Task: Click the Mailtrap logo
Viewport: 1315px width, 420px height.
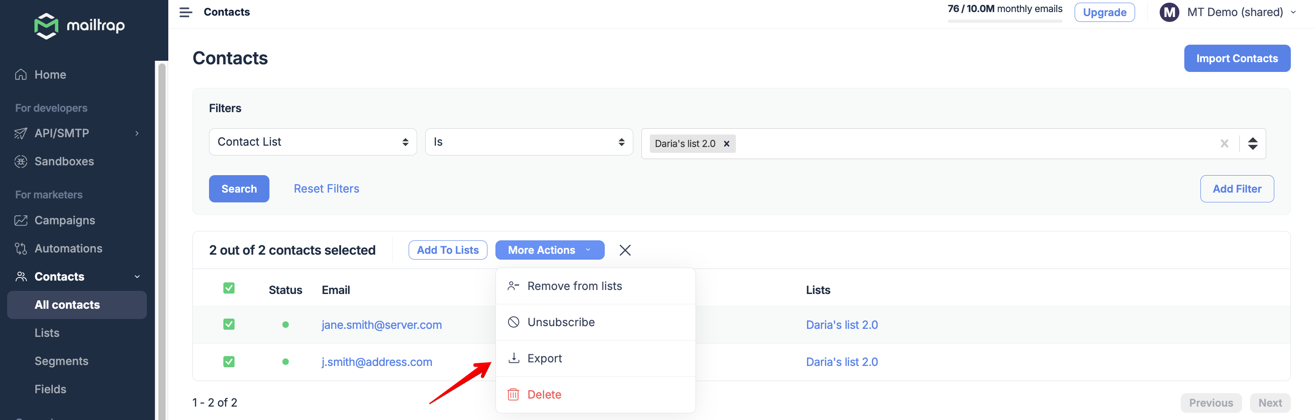Action: [80, 25]
